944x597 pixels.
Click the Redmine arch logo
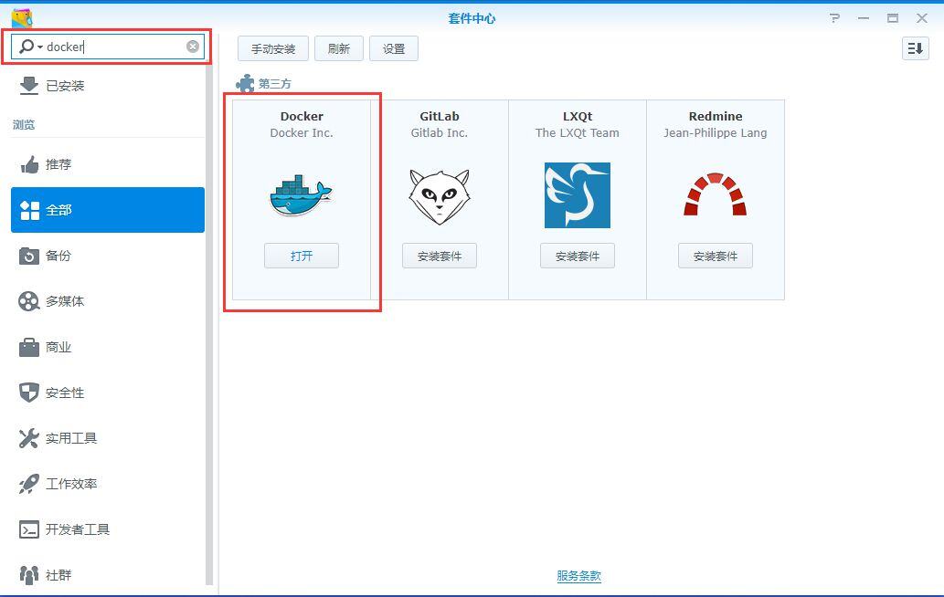click(716, 194)
